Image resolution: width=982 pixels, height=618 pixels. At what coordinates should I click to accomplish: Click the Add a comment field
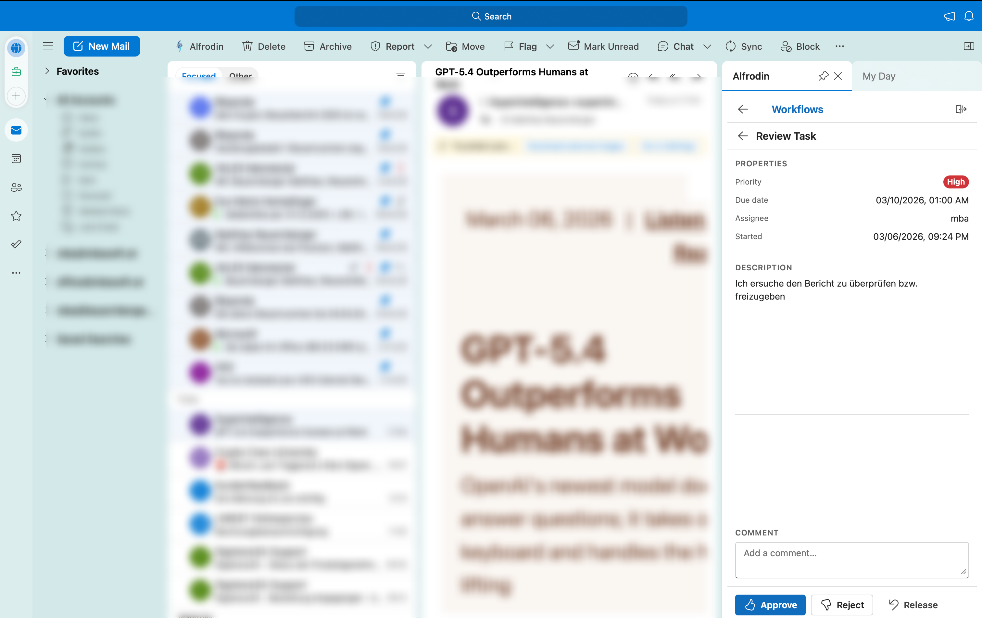click(851, 559)
